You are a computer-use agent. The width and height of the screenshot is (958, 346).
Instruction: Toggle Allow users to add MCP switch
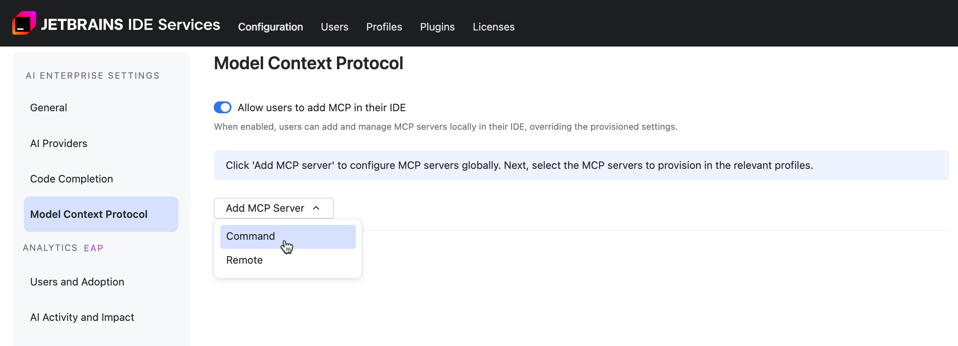tap(222, 108)
